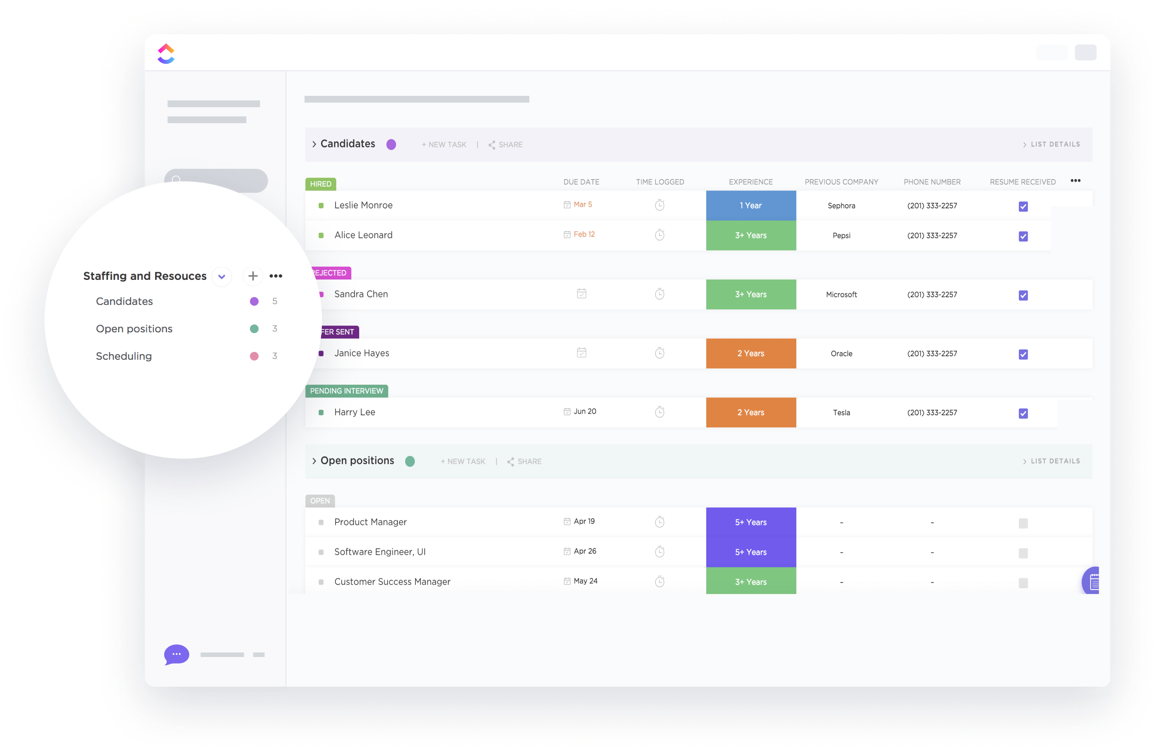The width and height of the screenshot is (1155, 746).
Task: Open due date calendar for Sandra Chen
Action: (x=581, y=294)
